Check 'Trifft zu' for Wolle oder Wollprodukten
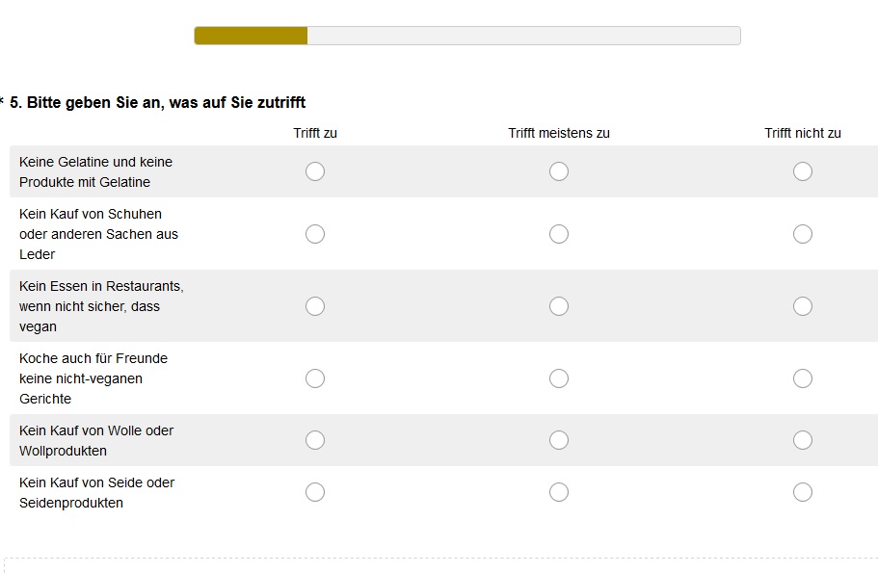878x573 pixels. tap(315, 440)
